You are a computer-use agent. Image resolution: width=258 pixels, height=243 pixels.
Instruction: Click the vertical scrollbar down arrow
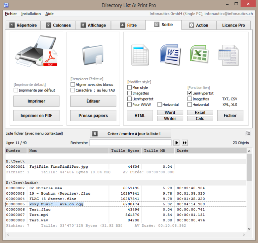[x=249, y=229]
